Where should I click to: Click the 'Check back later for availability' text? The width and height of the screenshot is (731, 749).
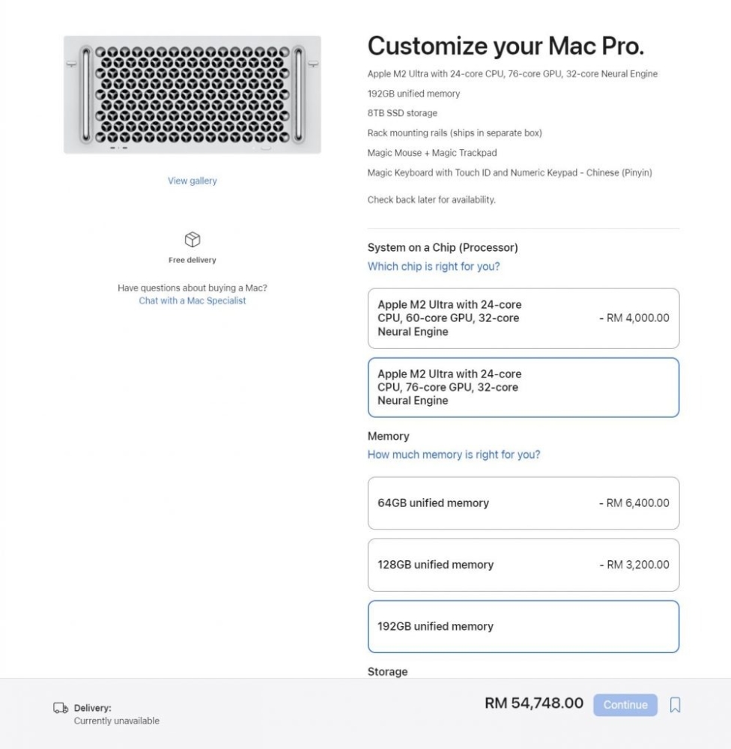coord(431,200)
